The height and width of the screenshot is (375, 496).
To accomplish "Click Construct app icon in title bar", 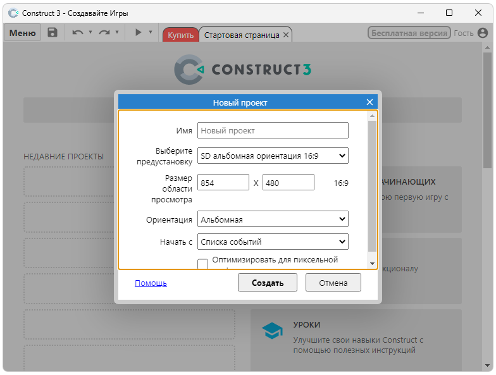I will click(13, 13).
